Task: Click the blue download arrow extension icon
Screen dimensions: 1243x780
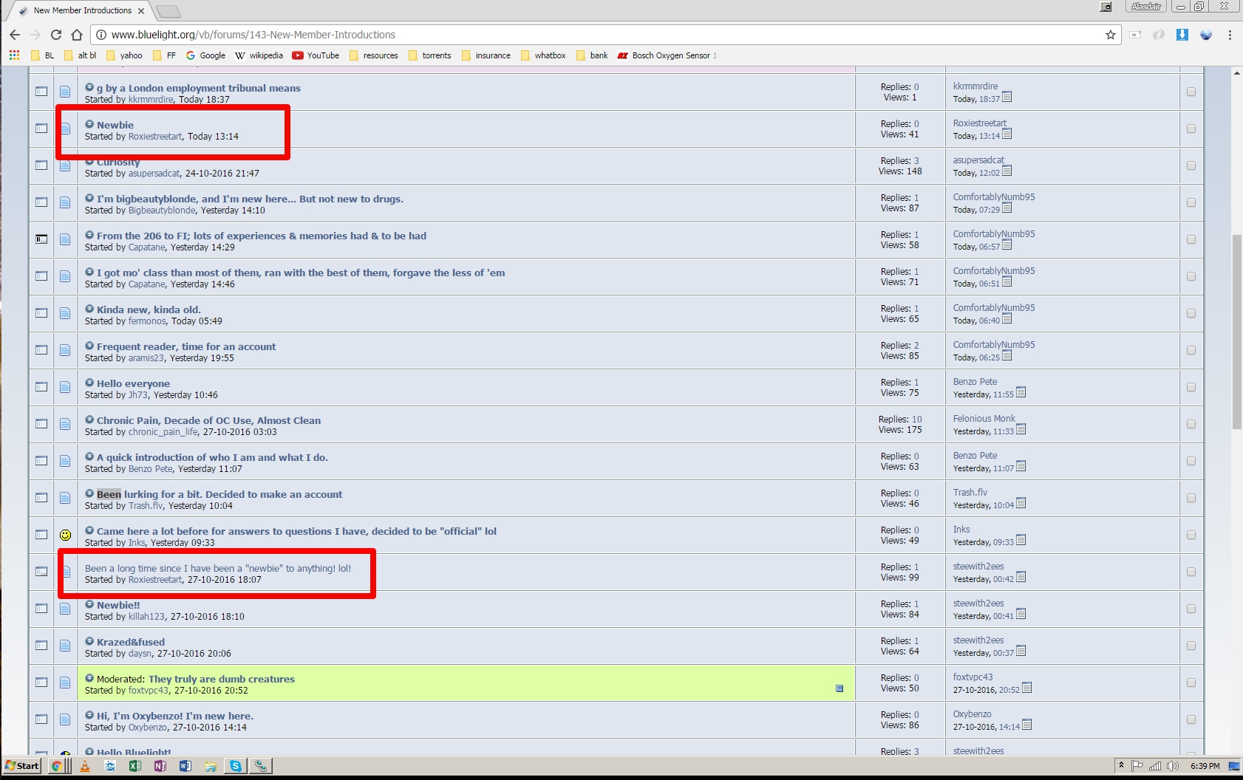Action: tap(1182, 35)
